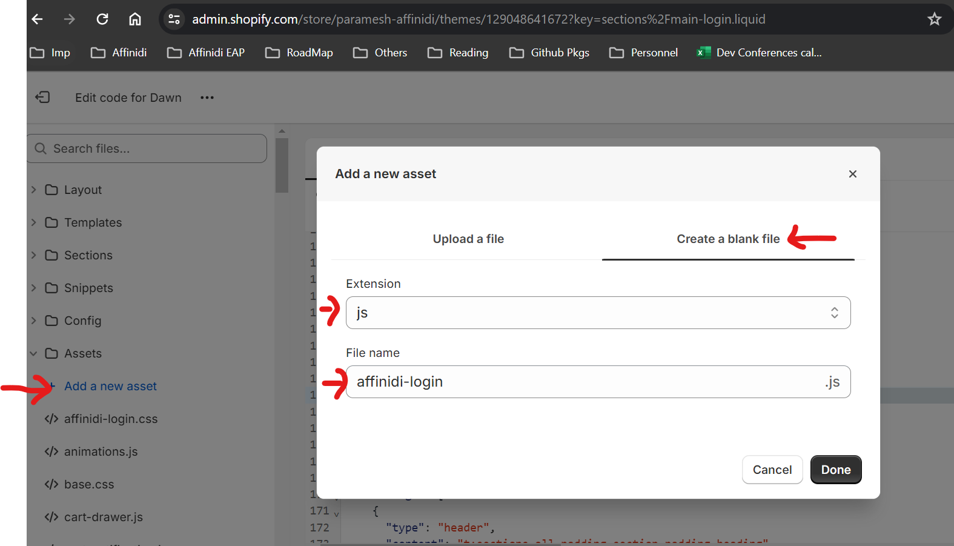Open the RoadMap bookmarks folder

pos(299,53)
